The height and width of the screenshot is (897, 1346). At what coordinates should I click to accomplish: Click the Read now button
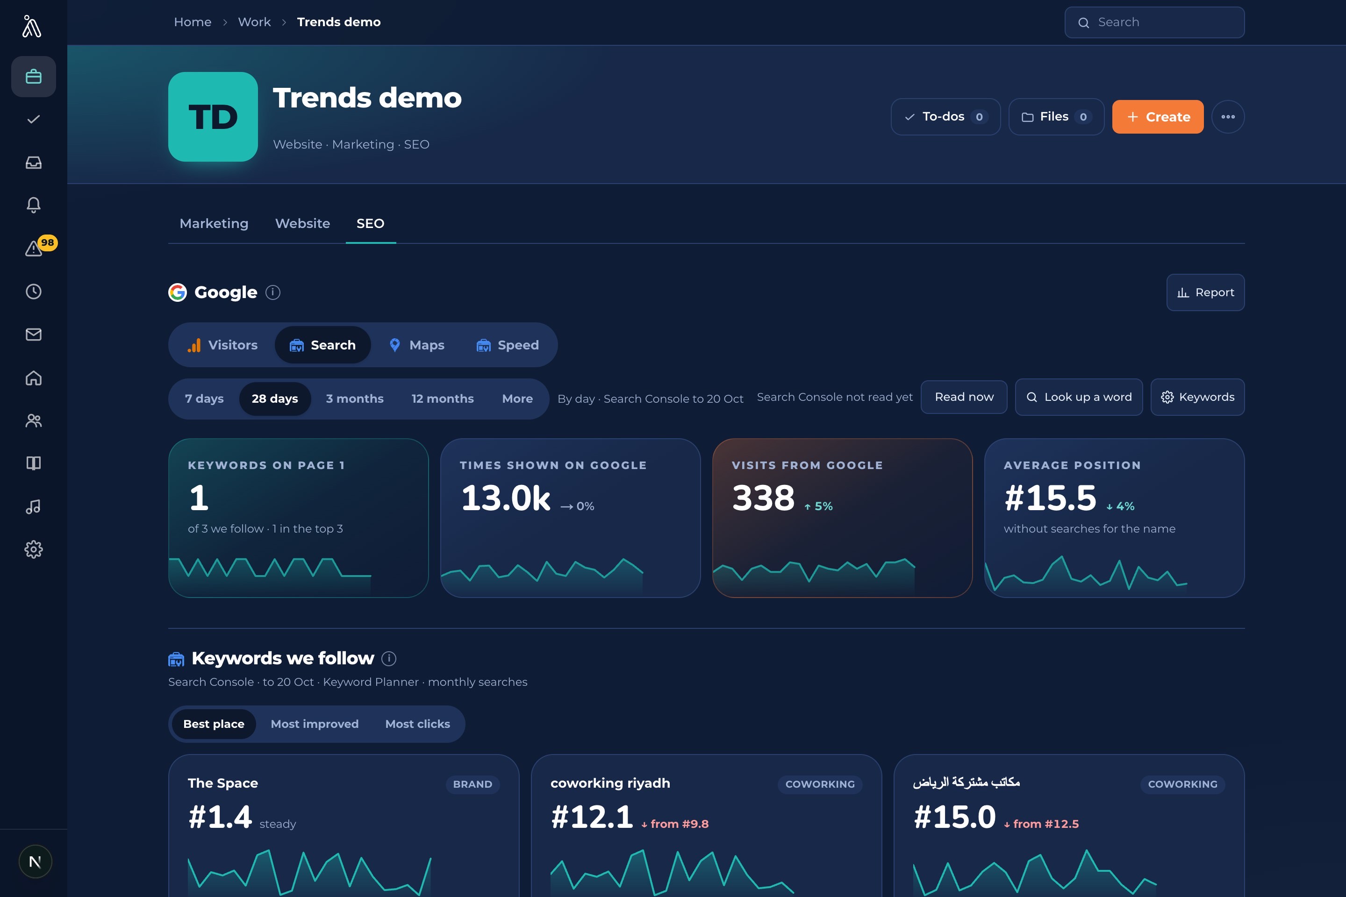[964, 397]
